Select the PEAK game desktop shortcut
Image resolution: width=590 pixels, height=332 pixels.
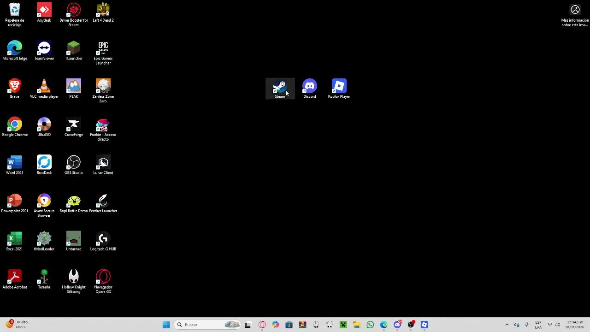(x=74, y=89)
